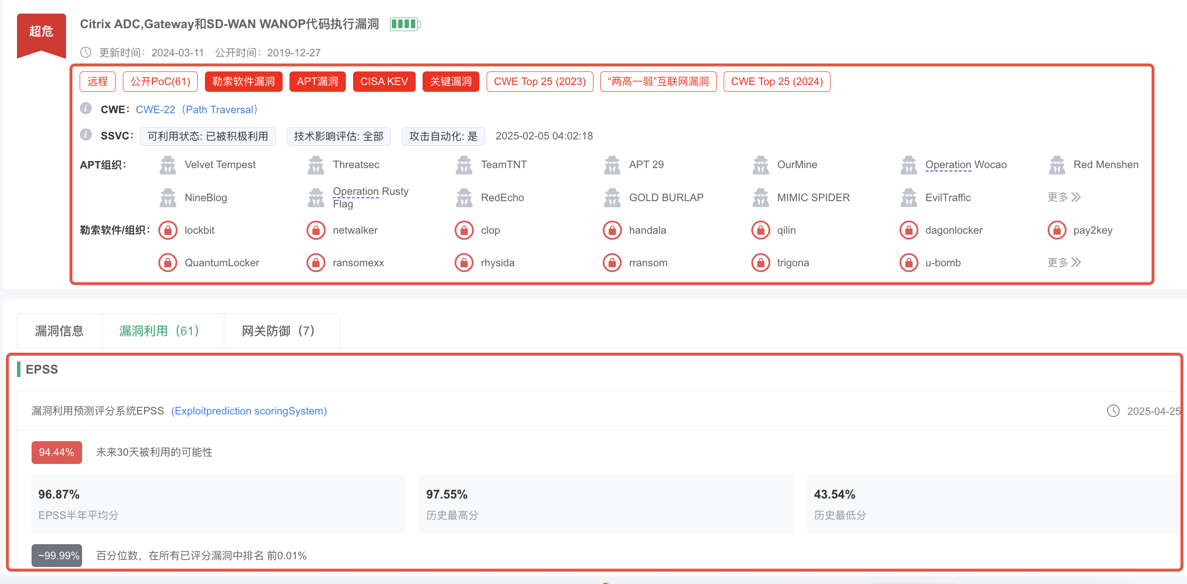Click the info icon next to CWE
1187x584 pixels.
coord(86,108)
